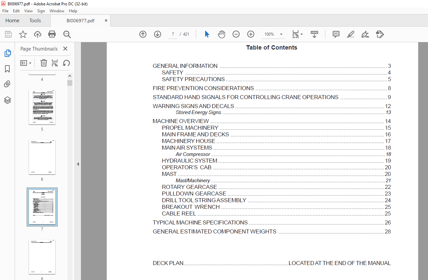
Task: Open the Help menu
Action: [73, 11]
